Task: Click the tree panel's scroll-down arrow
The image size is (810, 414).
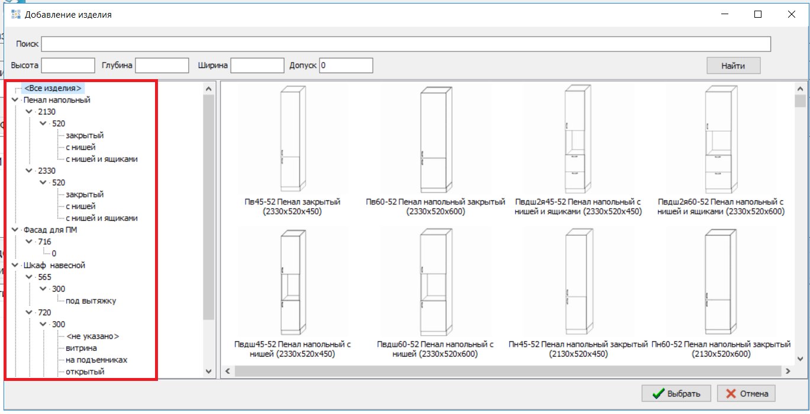Action: (x=208, y=371)
